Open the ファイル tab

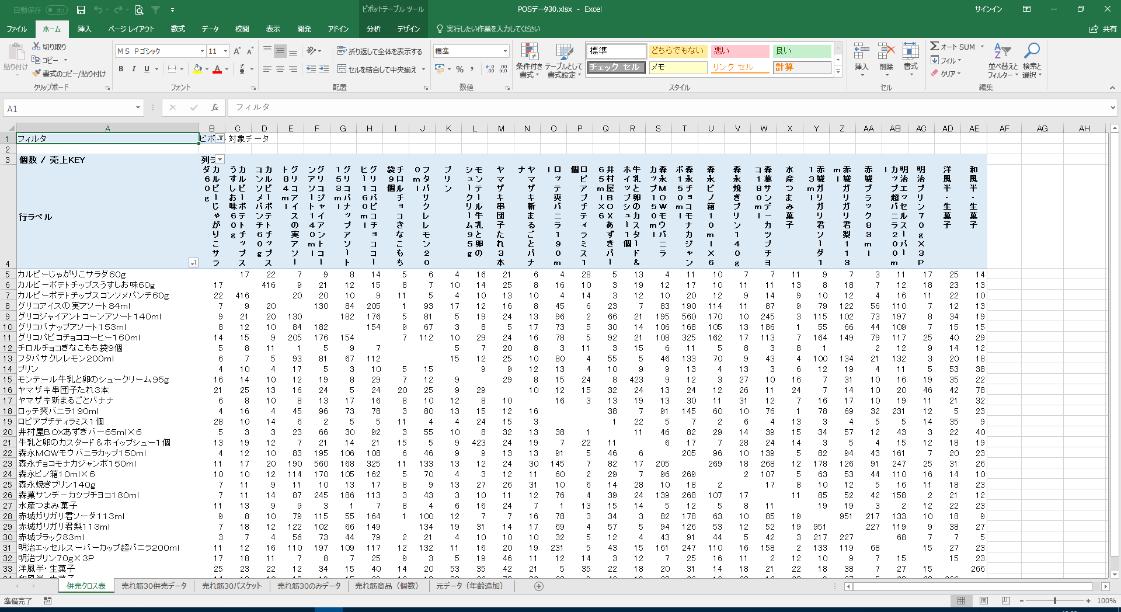click(x=17, y=29)
